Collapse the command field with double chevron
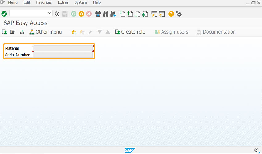The width and height of the screenshot is (262, 154). point(57,14)
